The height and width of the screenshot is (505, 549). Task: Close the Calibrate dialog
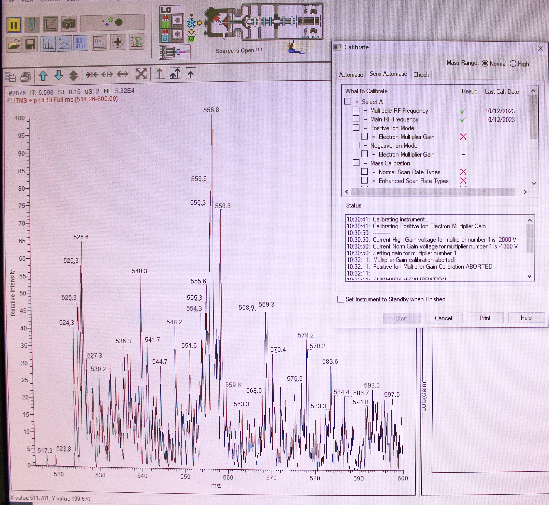540,49
